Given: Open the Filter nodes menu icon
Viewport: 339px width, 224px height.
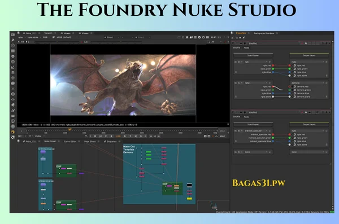Looking at the screenshot, I should pyautogui.click(x=13, y=62).
